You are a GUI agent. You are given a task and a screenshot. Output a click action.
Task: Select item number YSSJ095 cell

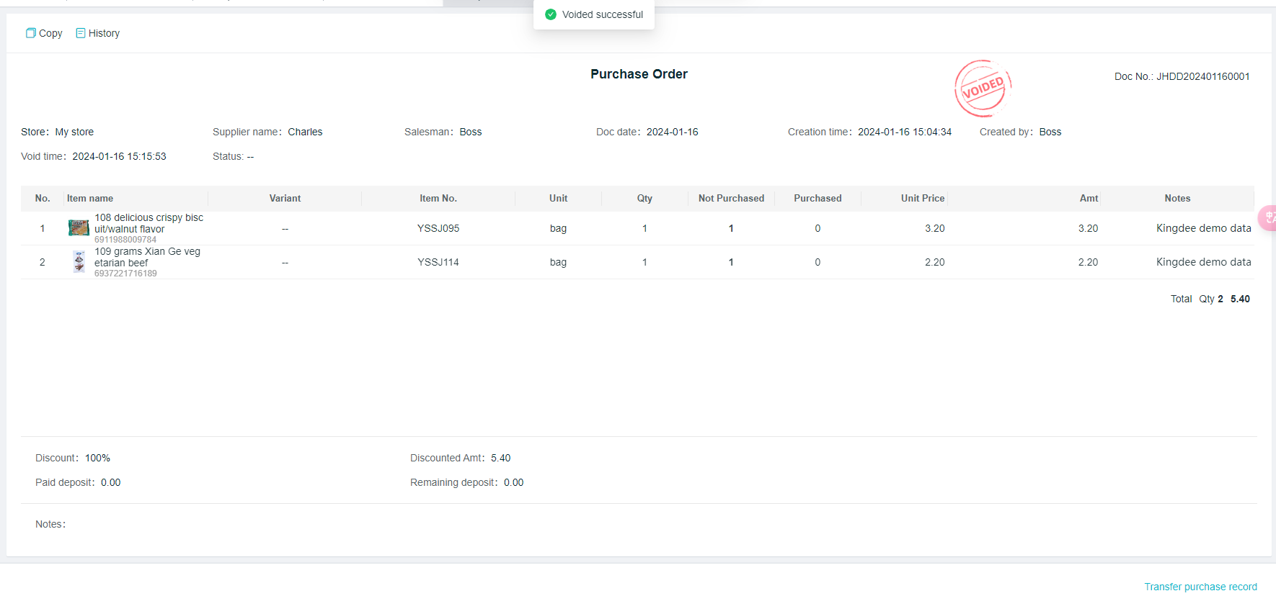tap(438, 228)
